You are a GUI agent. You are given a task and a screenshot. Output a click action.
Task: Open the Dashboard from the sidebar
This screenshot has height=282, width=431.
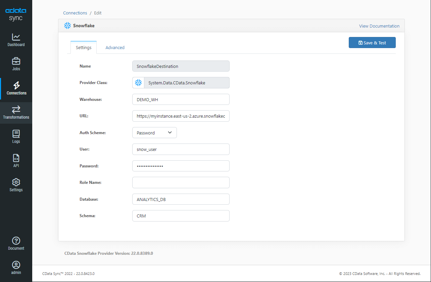[x=16, y=40]
